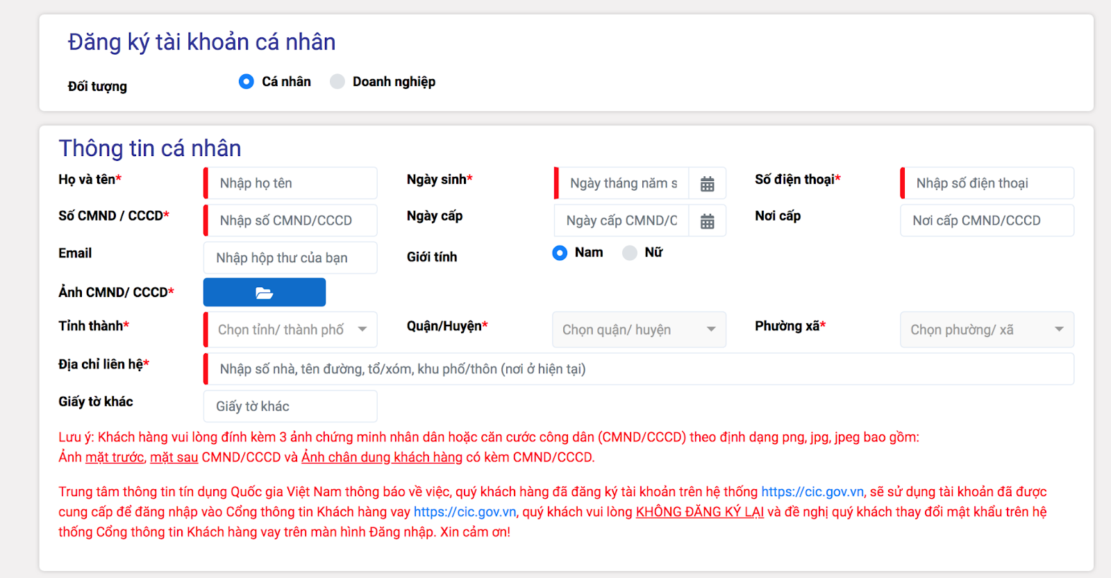The width and height of the screenshot is (1111, 578).
Task: Open the Chọn phường/ xã dropdown
Action: 987,330
